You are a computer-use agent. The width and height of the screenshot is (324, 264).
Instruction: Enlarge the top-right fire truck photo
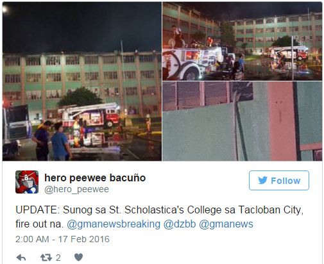(x=243, y=41)
